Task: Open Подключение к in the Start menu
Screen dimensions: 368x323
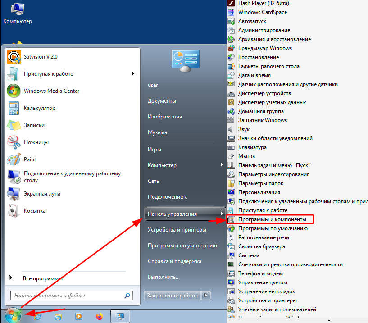Action: point(167,197)
